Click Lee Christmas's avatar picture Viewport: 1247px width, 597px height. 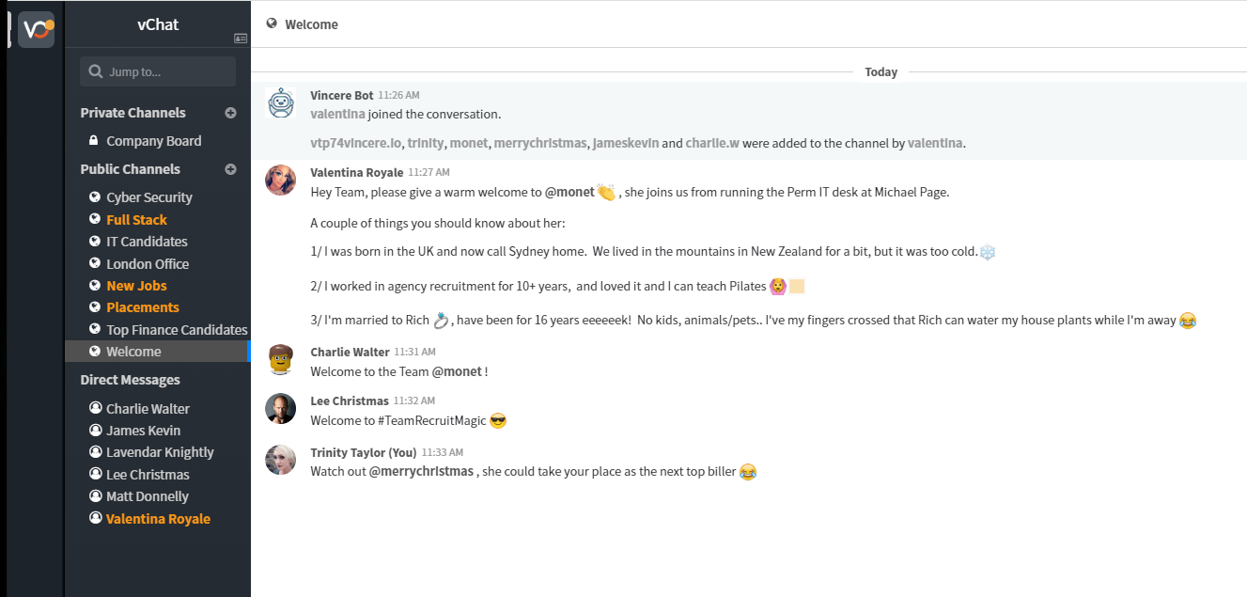281,408
